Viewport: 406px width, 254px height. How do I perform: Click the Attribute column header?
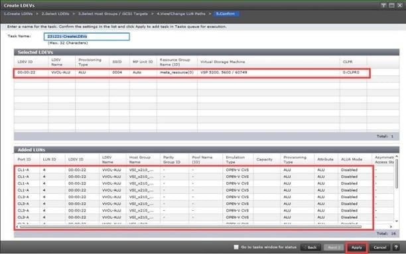325,159
